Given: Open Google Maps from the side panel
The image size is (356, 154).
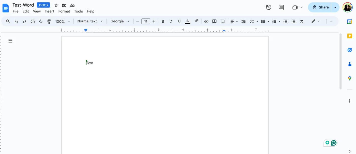Looking at the screenshot, I should click(349, 78).
